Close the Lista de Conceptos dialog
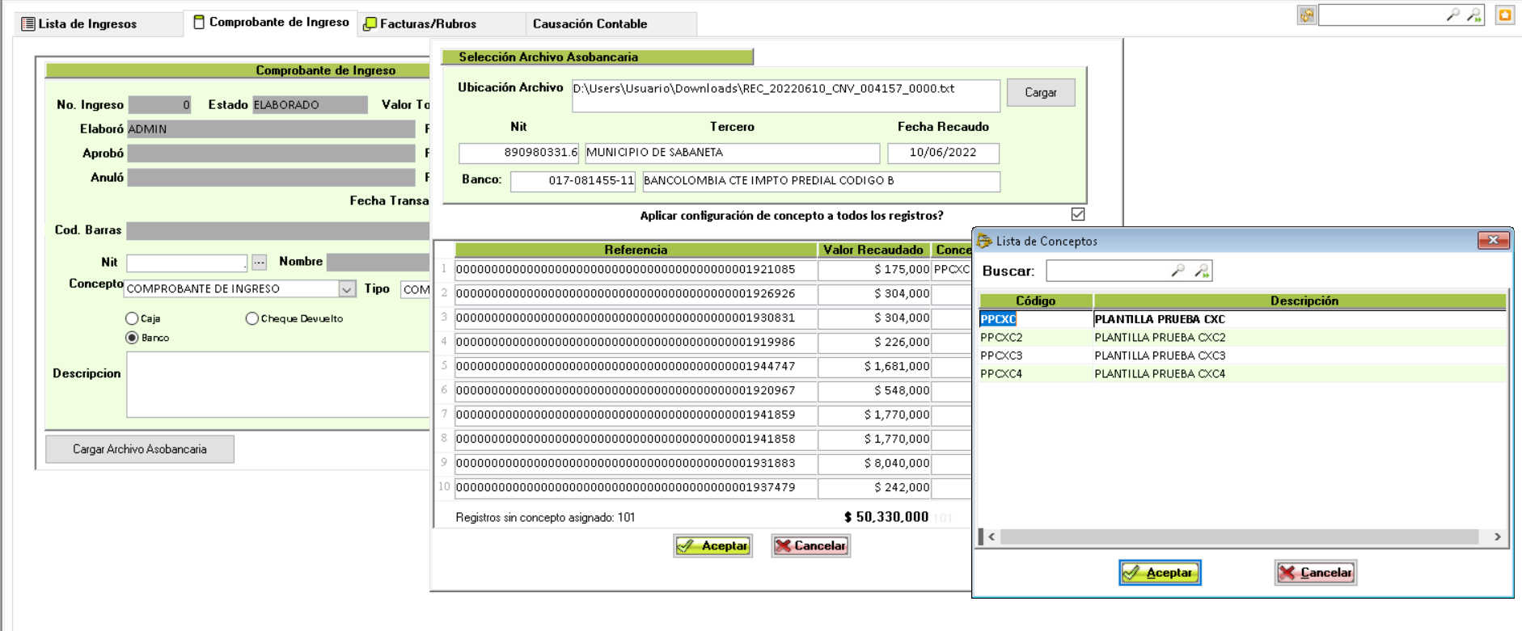Viewport: 1522px width, 631px height. tap(1493, 241)
